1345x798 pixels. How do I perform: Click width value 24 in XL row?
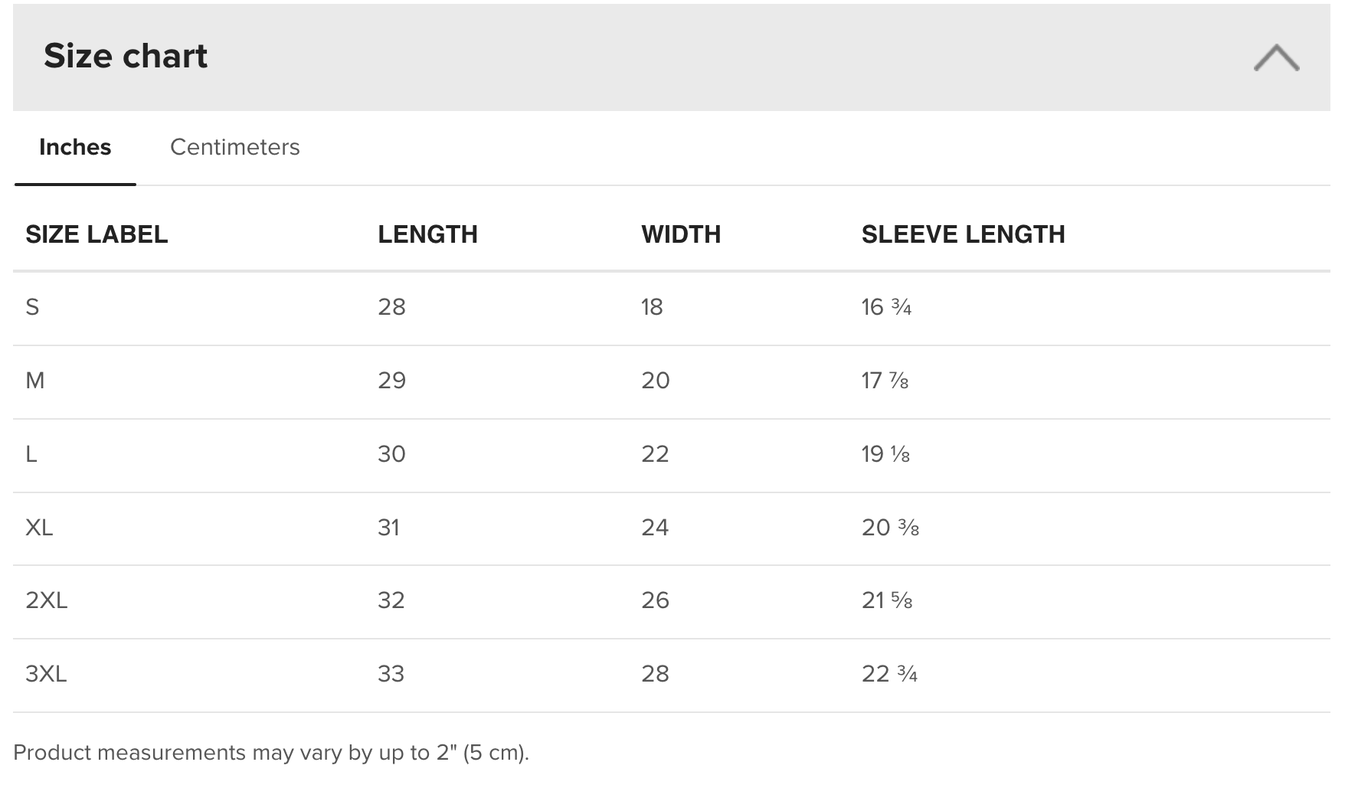[x=655, y=528]
